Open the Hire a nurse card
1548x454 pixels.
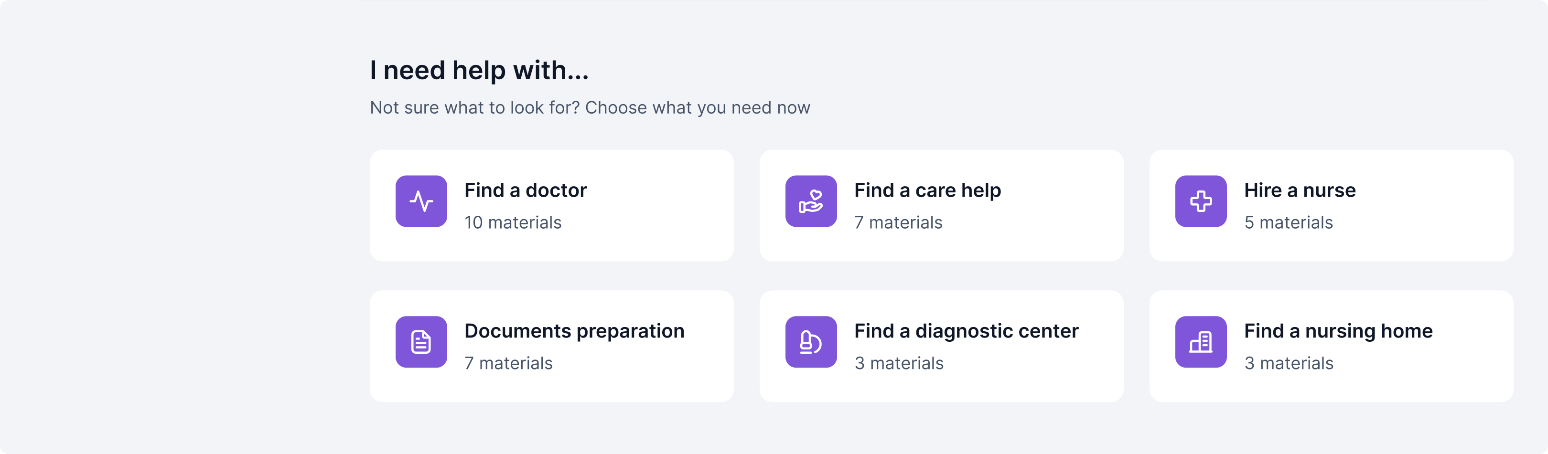pos(1331,205)
